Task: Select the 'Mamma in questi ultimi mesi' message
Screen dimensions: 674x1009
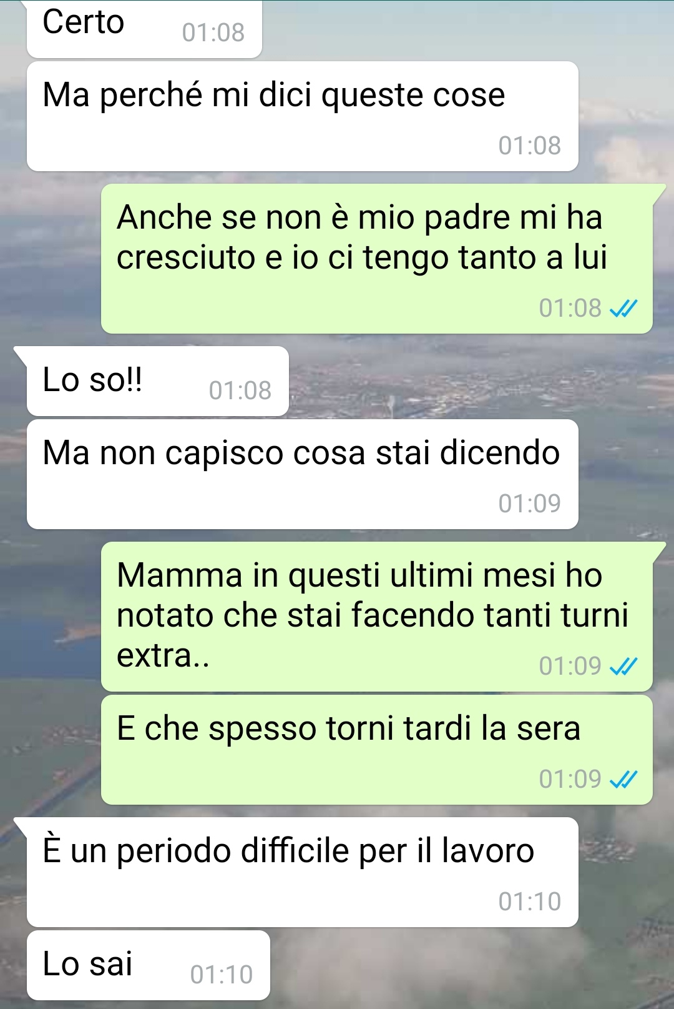Action: pos(377,617)
